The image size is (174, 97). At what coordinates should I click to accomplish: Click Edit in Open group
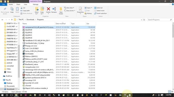87,11
